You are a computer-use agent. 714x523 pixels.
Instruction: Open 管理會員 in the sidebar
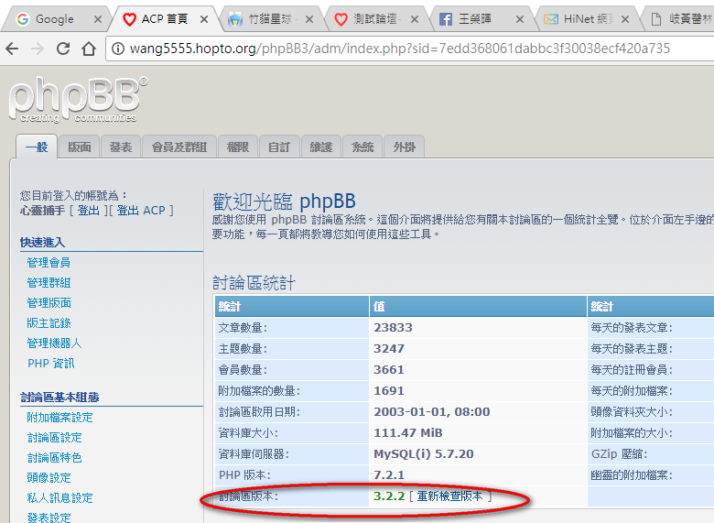click(49, 263)
